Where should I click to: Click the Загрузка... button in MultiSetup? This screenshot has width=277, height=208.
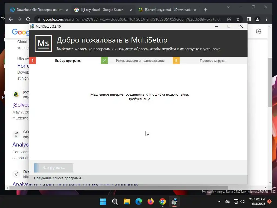click(54, 168)
